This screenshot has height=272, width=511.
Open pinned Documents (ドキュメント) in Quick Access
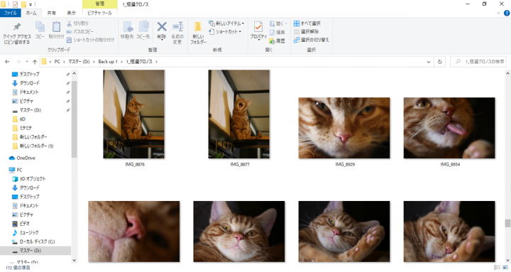click(x=29, y=92)
